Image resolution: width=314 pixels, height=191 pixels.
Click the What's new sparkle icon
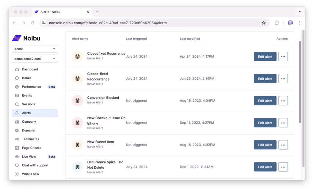pyautogui.click(x=17, y=174)
